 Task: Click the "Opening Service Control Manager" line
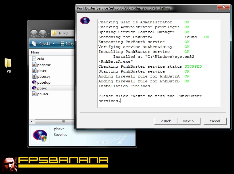(137, 32)
